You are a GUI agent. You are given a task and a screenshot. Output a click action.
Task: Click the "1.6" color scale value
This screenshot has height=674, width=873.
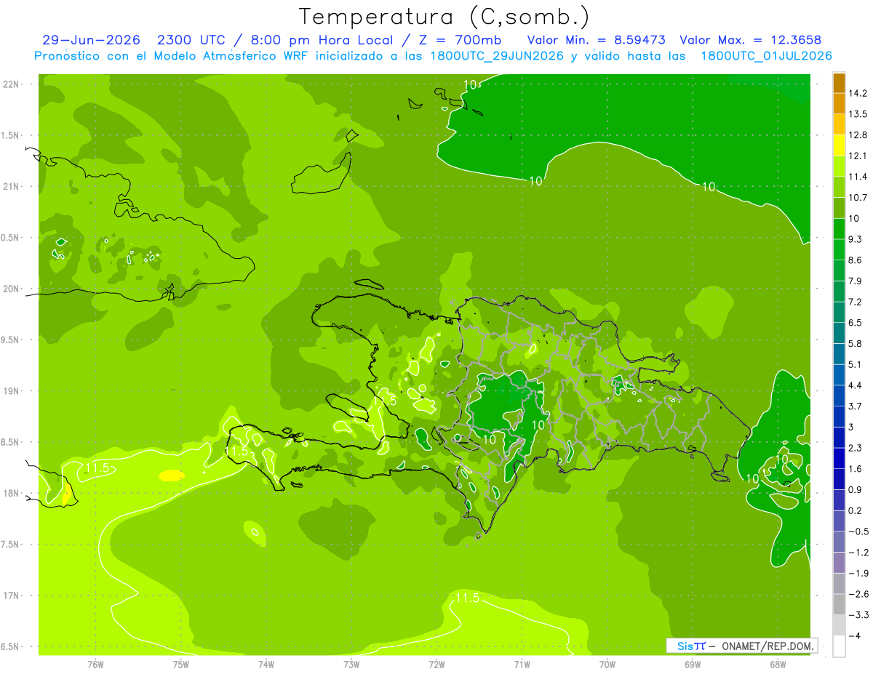point(856,469)
